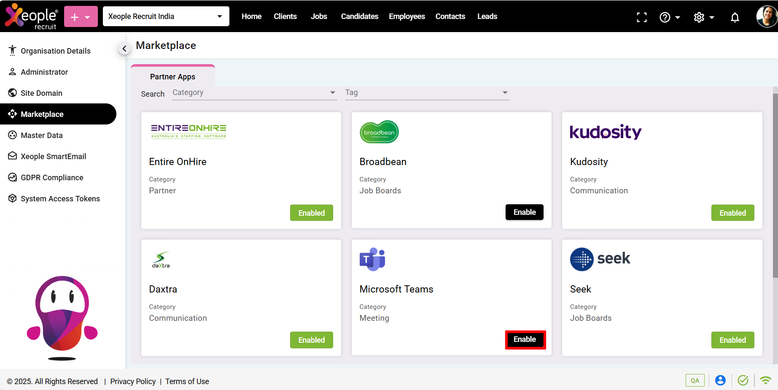
Task: Open the Leads menu
Action: 487,16
